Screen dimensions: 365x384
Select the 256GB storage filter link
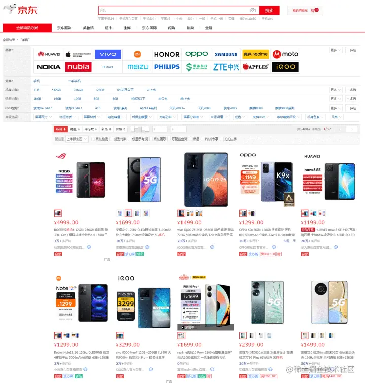pyautogui.click(x=78, y=90)
